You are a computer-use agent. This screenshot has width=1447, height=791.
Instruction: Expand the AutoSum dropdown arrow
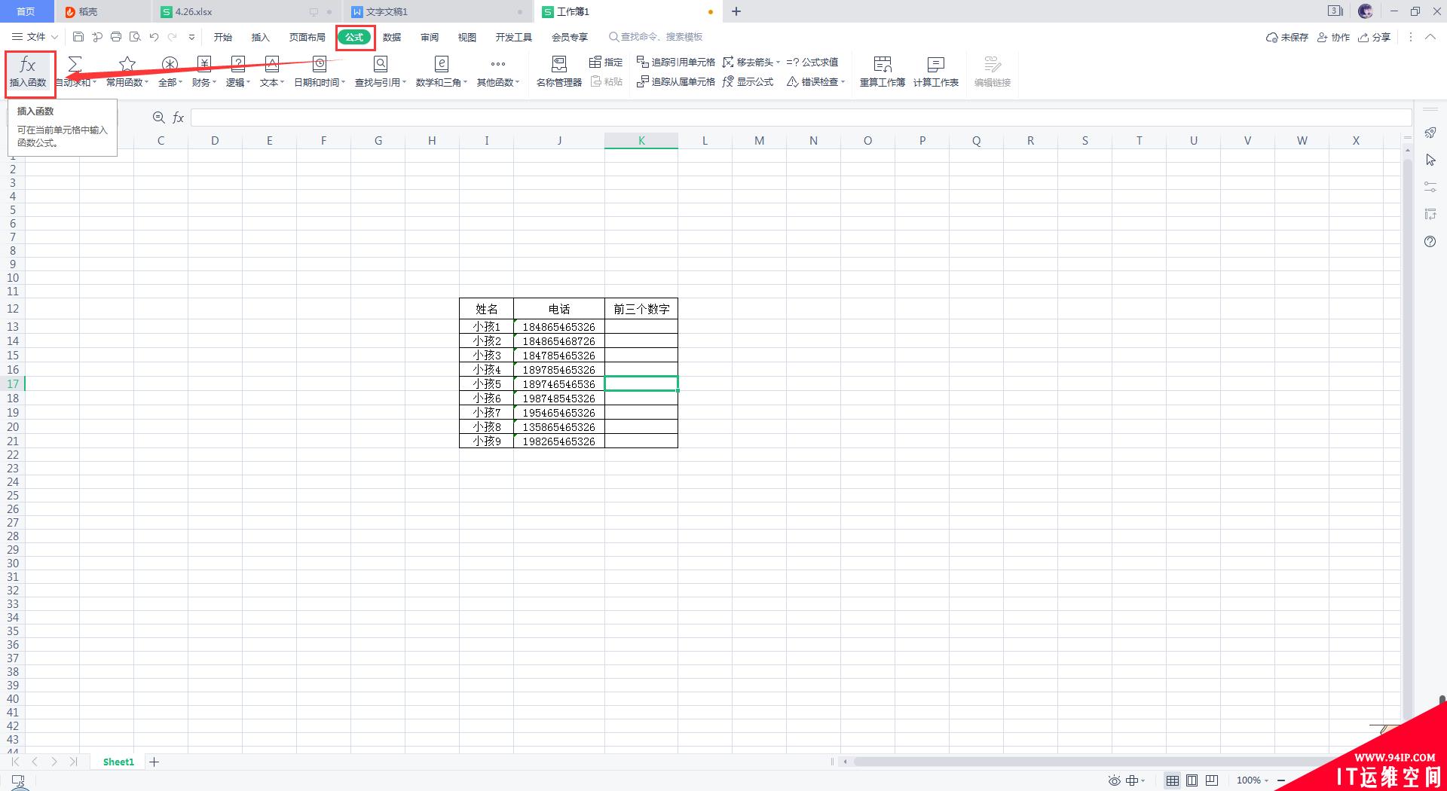pyautogui.click(x=94, y=83)
